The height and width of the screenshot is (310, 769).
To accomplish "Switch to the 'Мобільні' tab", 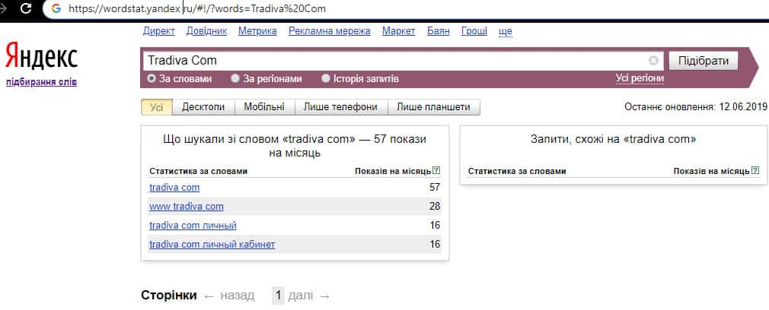I will [264, 107].
